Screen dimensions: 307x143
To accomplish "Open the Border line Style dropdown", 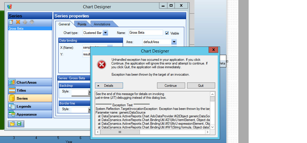I will pyautogui.click(x=89, y=110).
